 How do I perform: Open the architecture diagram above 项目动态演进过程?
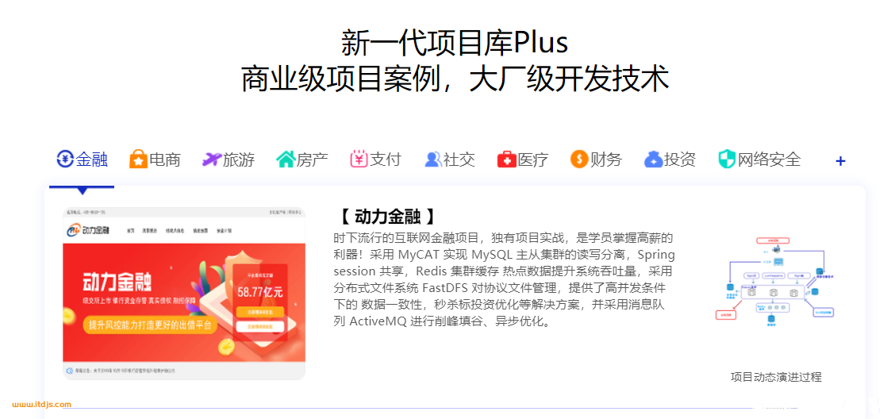point(776,283)
